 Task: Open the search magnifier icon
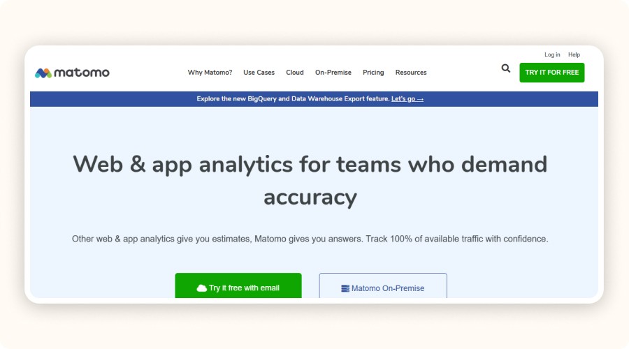coord(505,68)
